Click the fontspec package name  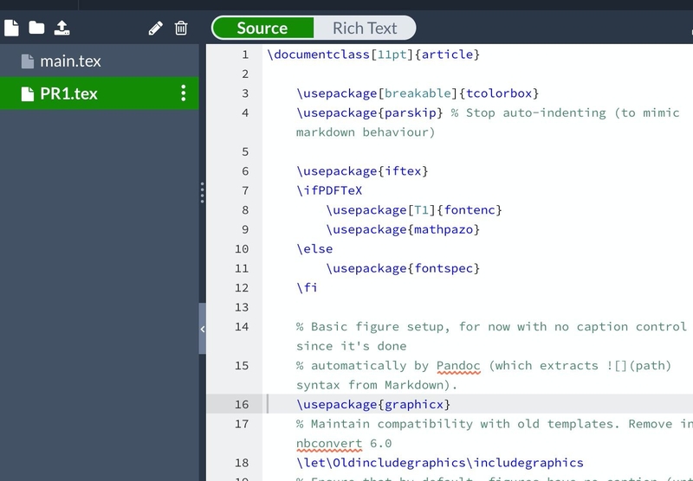[x=444, y=268]
